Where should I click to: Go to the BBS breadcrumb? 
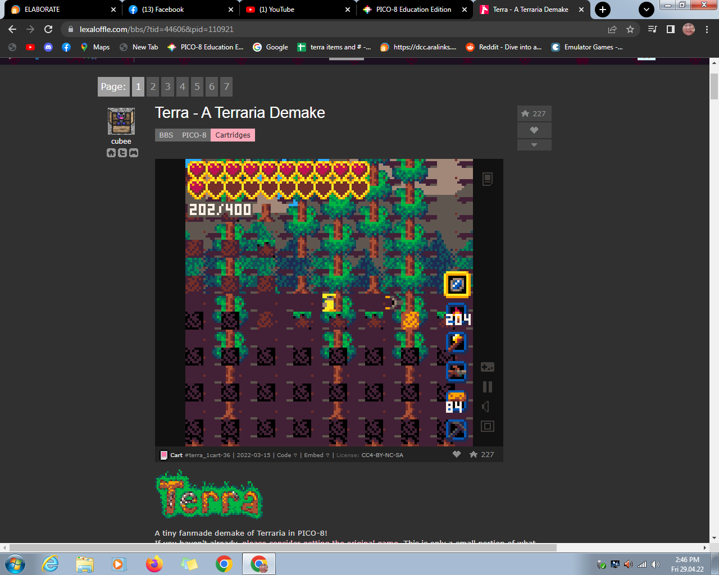(166, 135)
